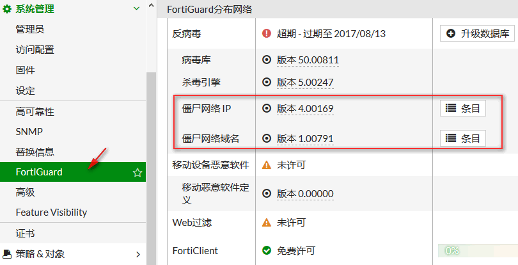This screenshot has height=265, width=518.
Task: Click the 病毒库 label
Action: pyautogui.click(x=196, y=60)
